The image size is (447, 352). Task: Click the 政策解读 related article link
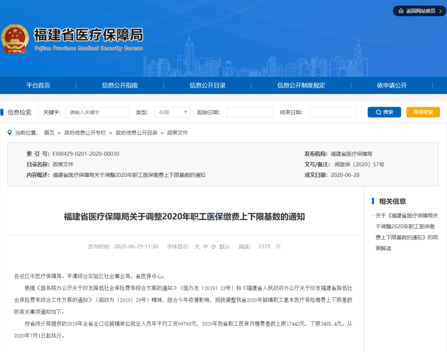(405, 232)
